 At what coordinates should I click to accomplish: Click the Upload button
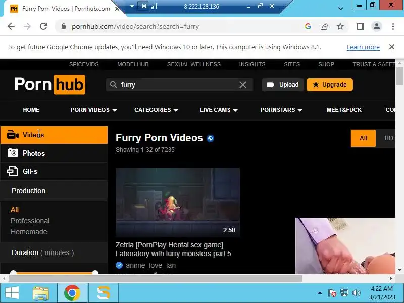pyautogui.click(x=283, y=85)
